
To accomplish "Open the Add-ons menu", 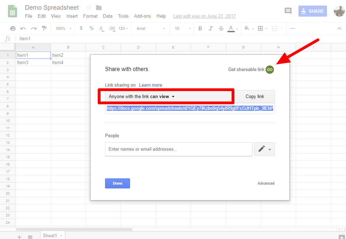I will coord(142,16).
